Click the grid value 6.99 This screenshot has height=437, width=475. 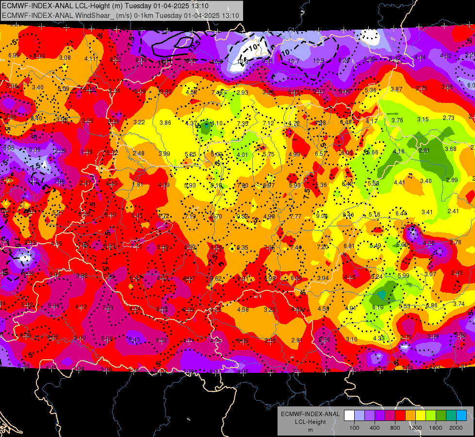pos(14,55)
